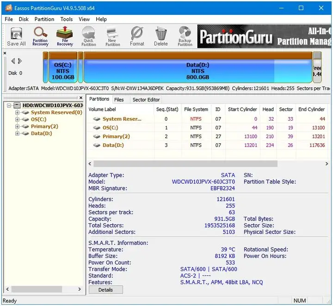Screen dimensions: 333x306
Task: Open the Help menu
Action: tap(101, 19)
